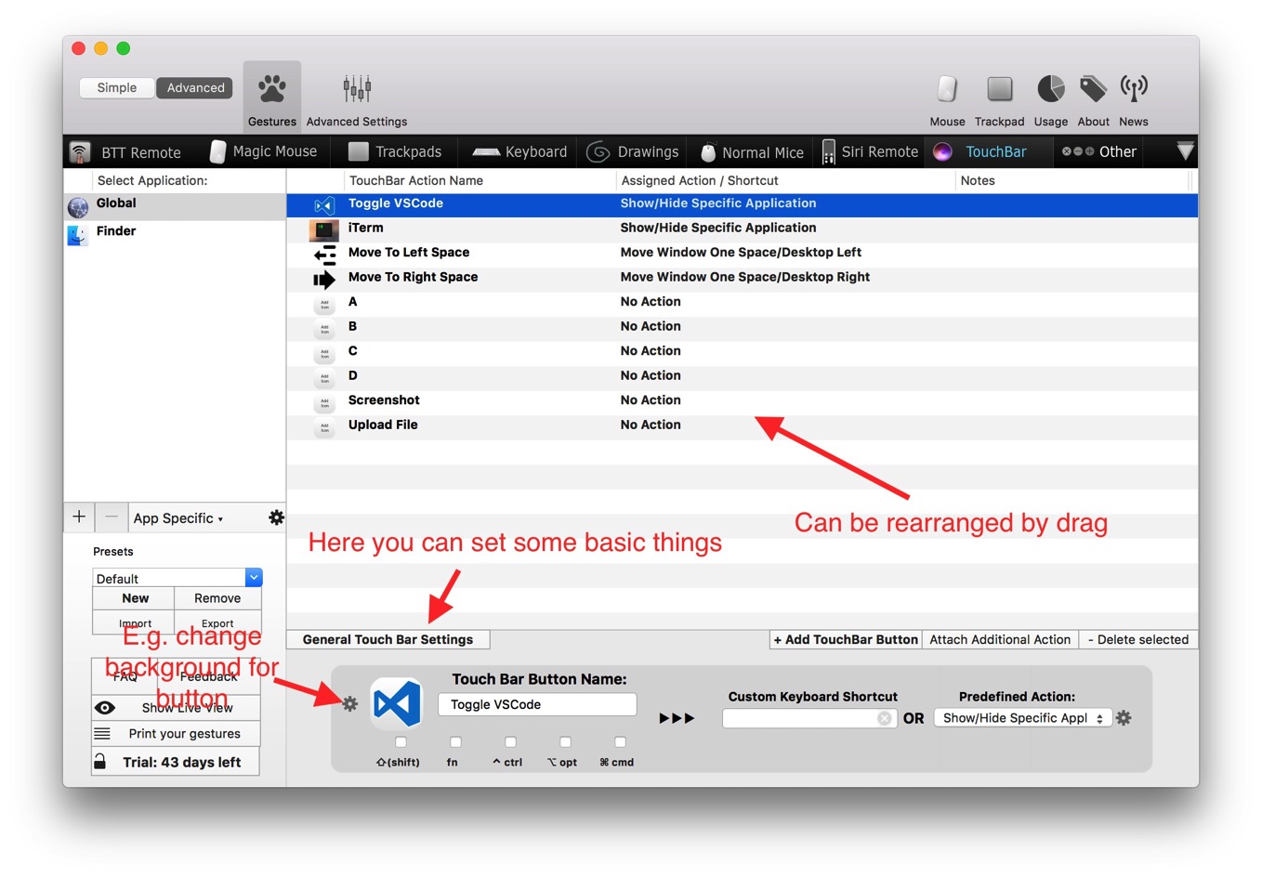Image resolution: width=1262 pixels, height=877 pixels.
Task: Click the New preset button
Action: (135, 598)
